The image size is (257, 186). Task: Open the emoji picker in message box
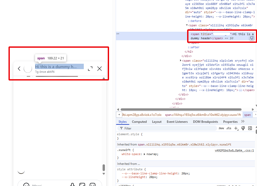tap(26, 185)
